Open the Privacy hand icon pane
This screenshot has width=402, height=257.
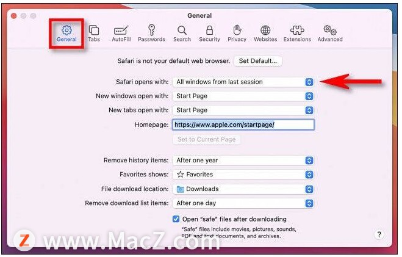pyautogui.click(x=237, y=34)
